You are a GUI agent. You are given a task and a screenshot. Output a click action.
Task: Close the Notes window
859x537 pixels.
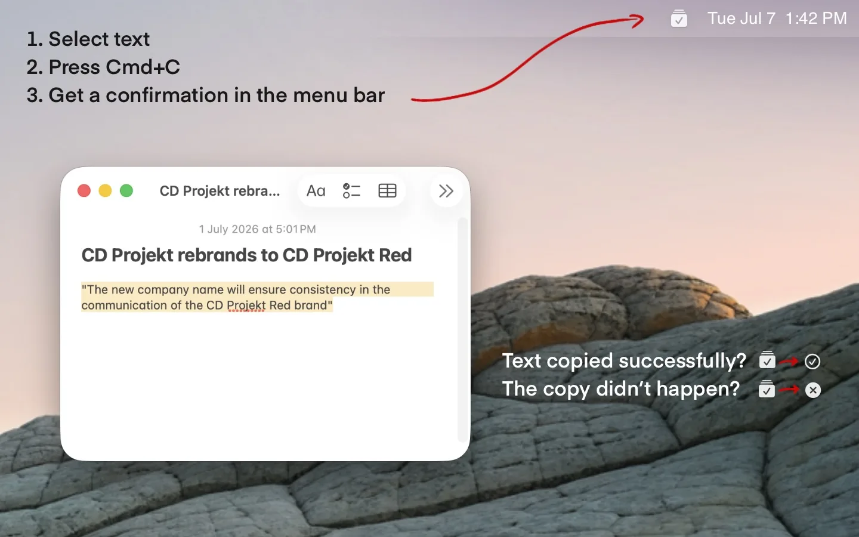[84, 191]
